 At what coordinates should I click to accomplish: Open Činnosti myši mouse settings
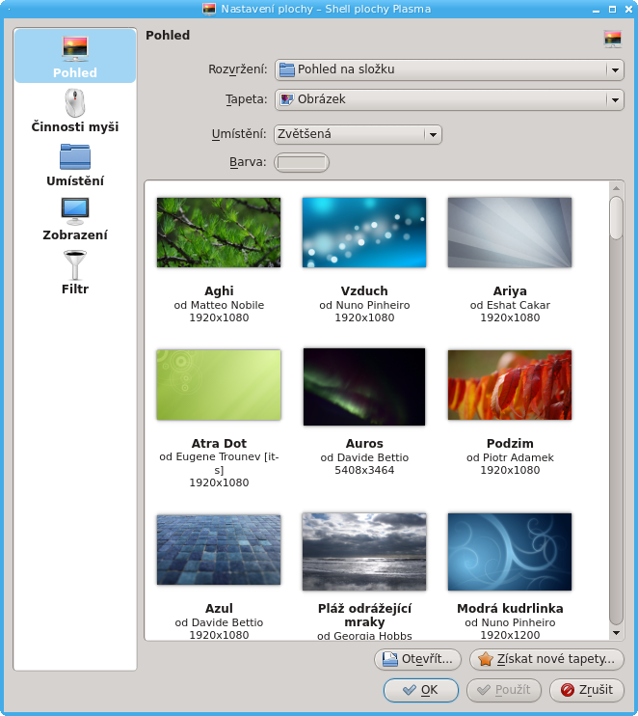click(x=75, y=111)
